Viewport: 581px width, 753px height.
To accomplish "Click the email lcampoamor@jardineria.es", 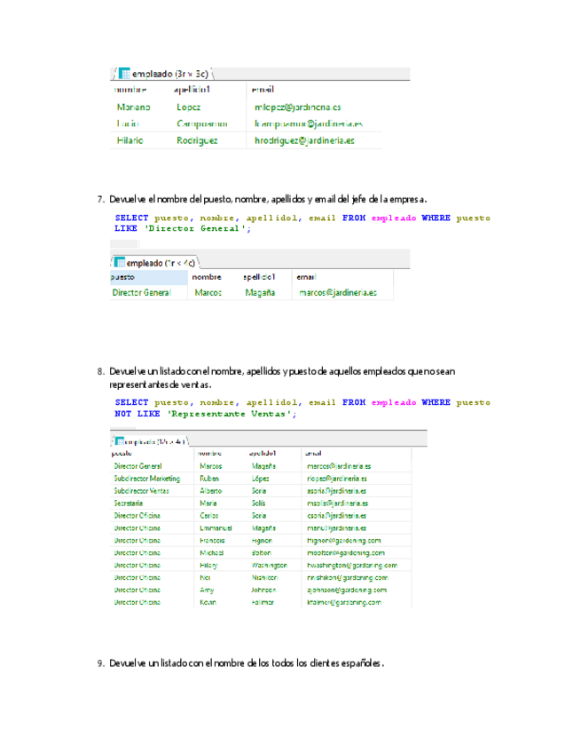I will point(309,124).
